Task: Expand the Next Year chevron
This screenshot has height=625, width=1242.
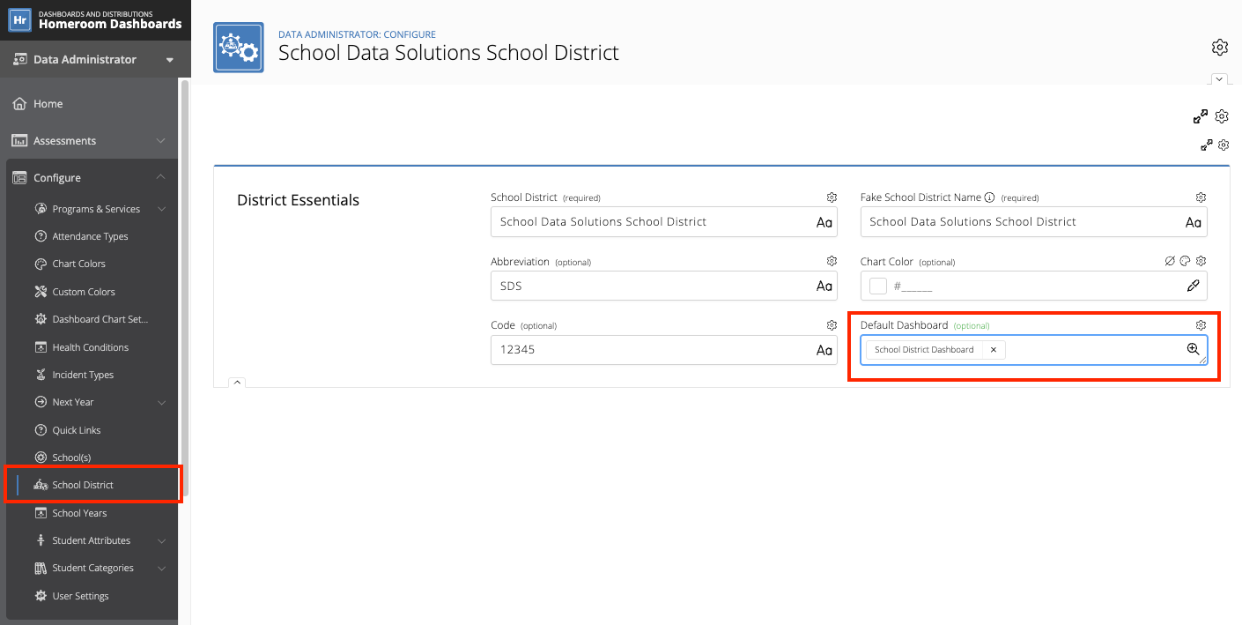Action: tap(161, 402)
